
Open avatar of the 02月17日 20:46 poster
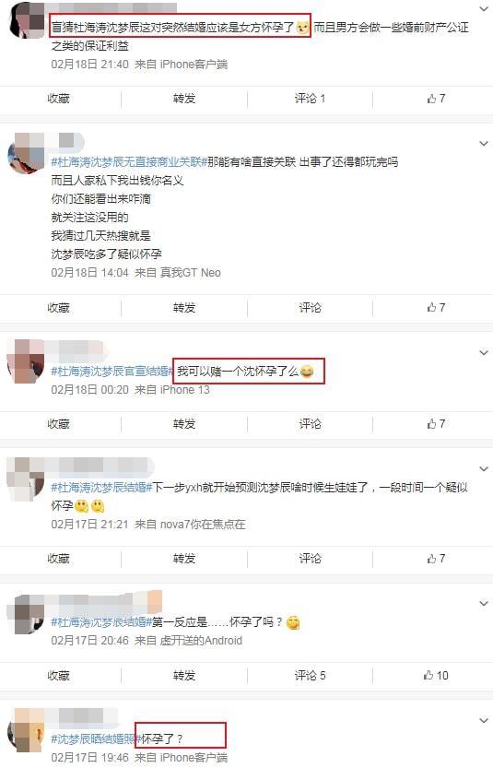[26, 615]
